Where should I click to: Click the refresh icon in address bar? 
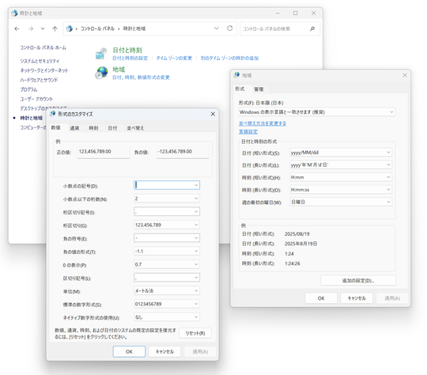pyautogui.click(x=230, y=28)
